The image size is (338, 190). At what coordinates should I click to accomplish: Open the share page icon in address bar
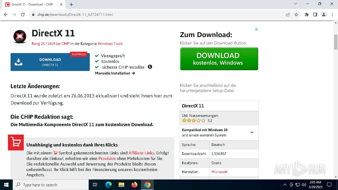(288, 15)
